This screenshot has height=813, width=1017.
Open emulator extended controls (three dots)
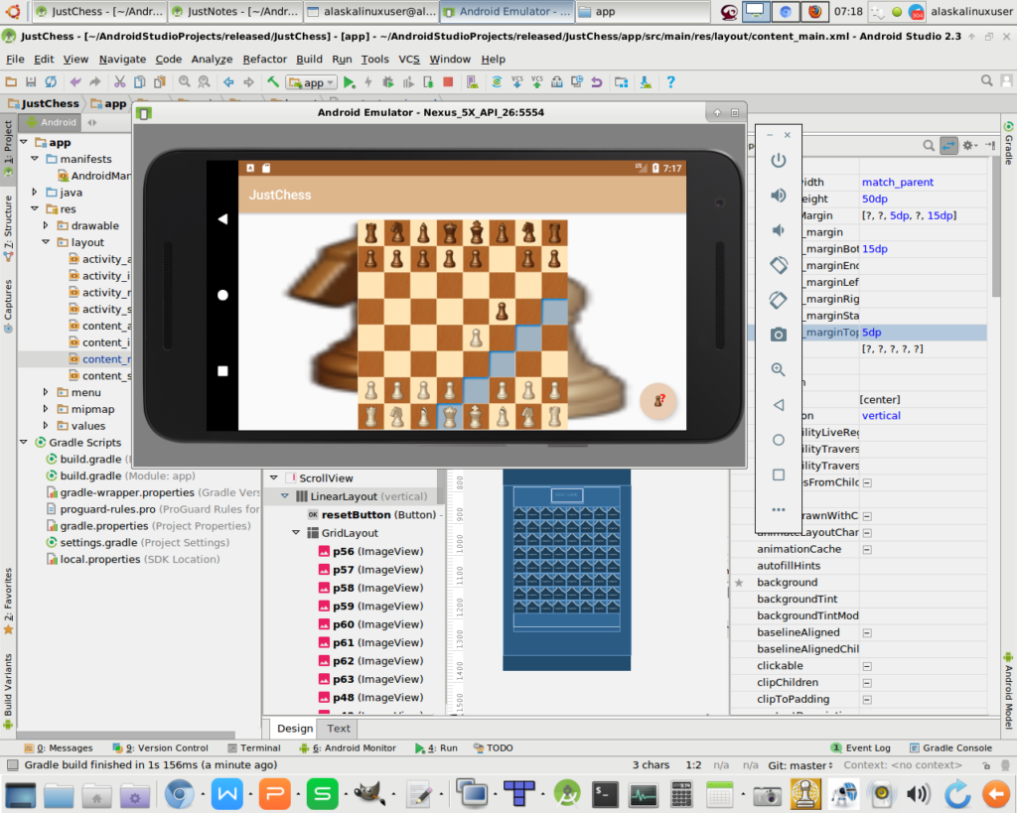pos(779,510)
